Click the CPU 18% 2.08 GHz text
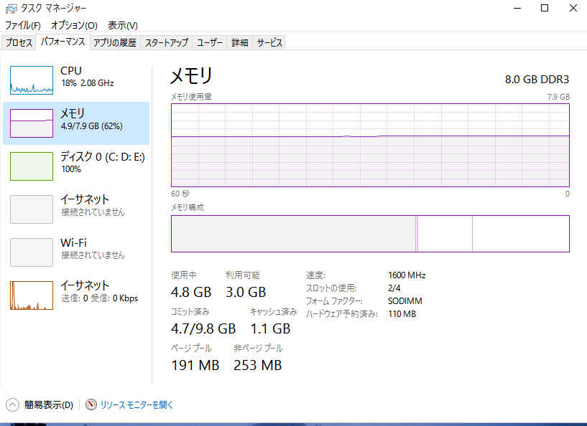 (x=87, y=83)
